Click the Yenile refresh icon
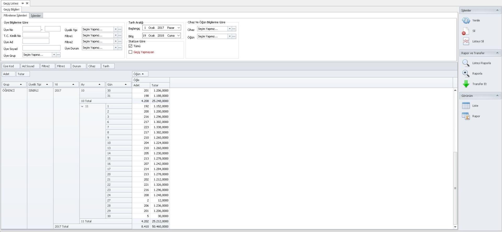Screen dimensions: 502x232 (466, 20)
